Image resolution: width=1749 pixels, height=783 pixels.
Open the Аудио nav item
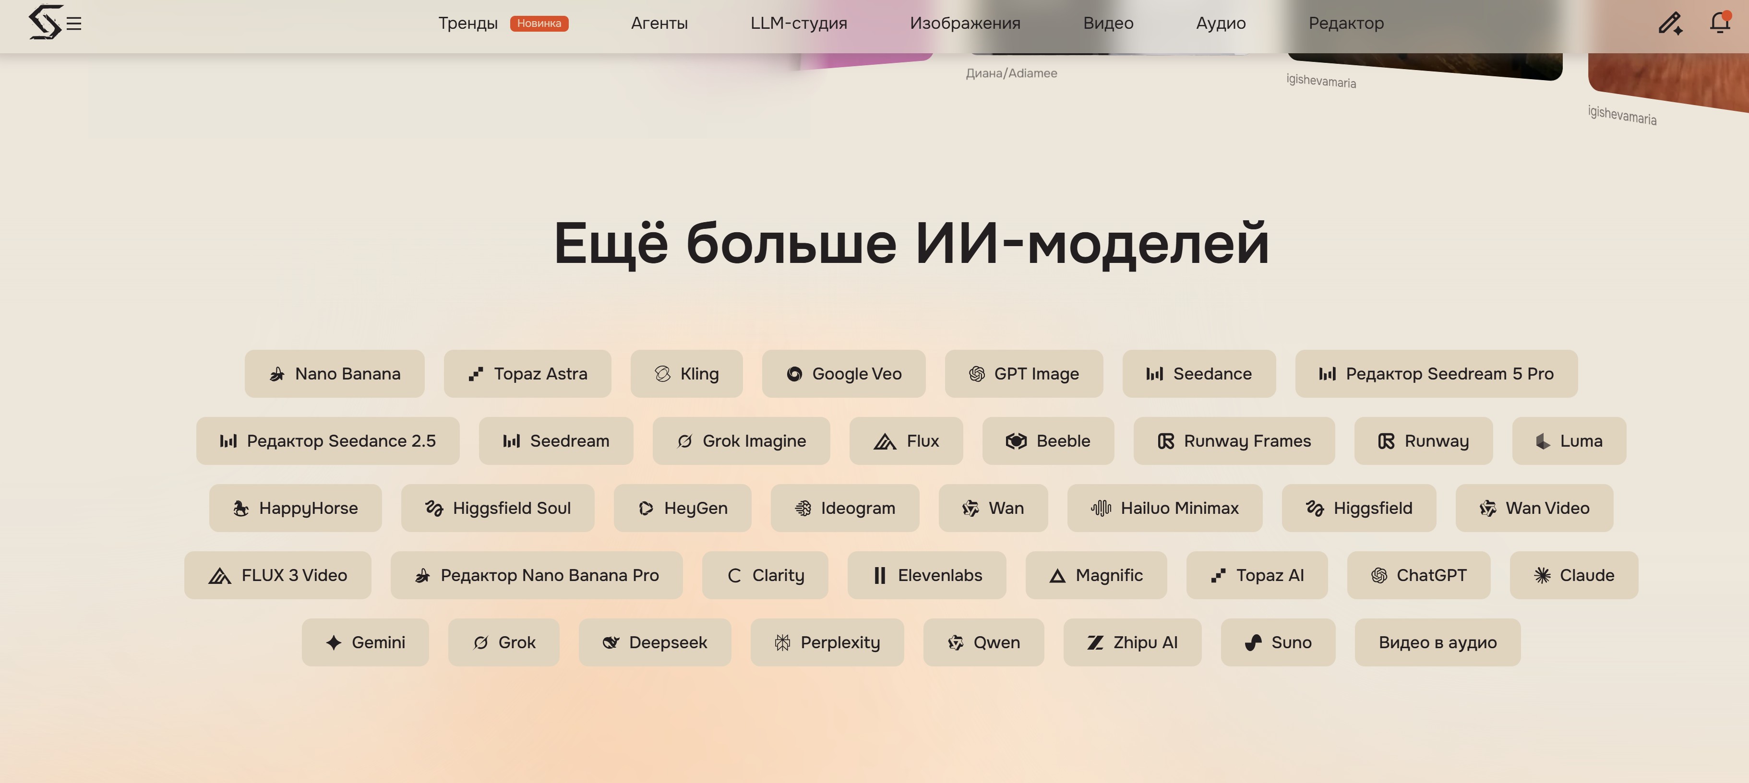coord(1221,23)
